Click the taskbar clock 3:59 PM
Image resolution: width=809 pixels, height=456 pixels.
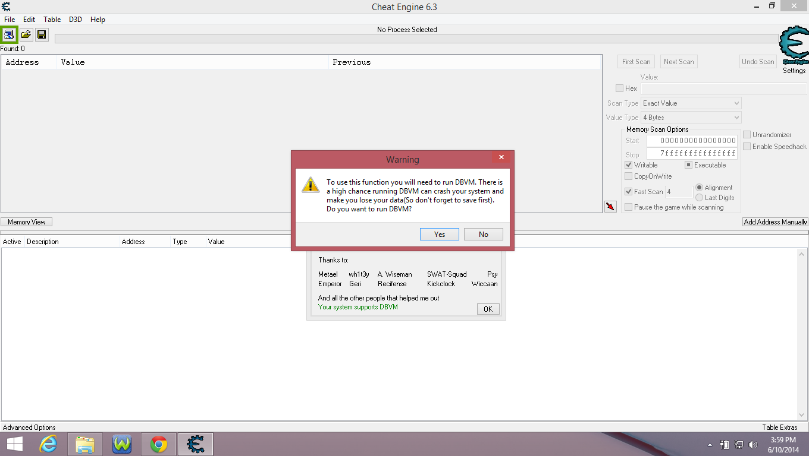click(783, 440)
